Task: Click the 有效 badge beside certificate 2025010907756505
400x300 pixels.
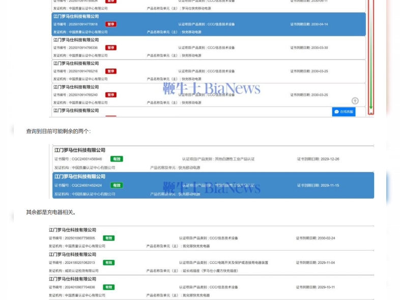Action: tap(109, 238)
